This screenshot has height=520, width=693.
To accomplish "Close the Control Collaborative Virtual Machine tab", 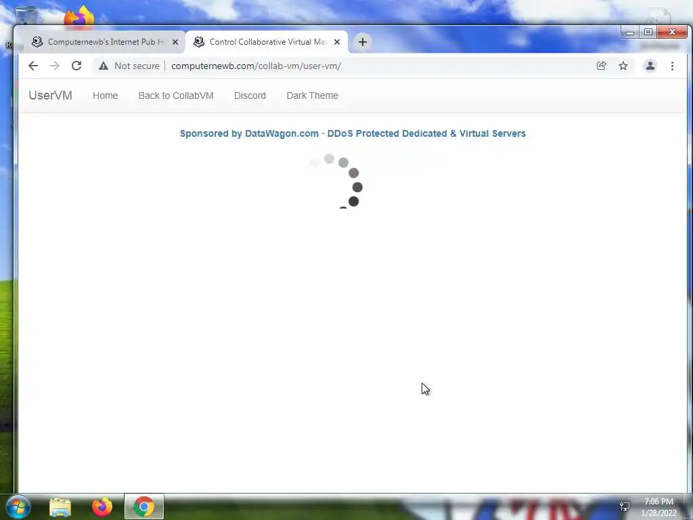I will 337,42.
